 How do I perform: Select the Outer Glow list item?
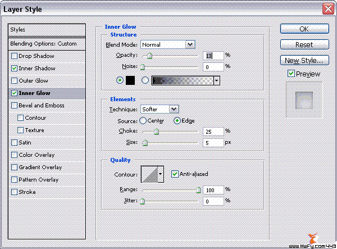point(33,81)
